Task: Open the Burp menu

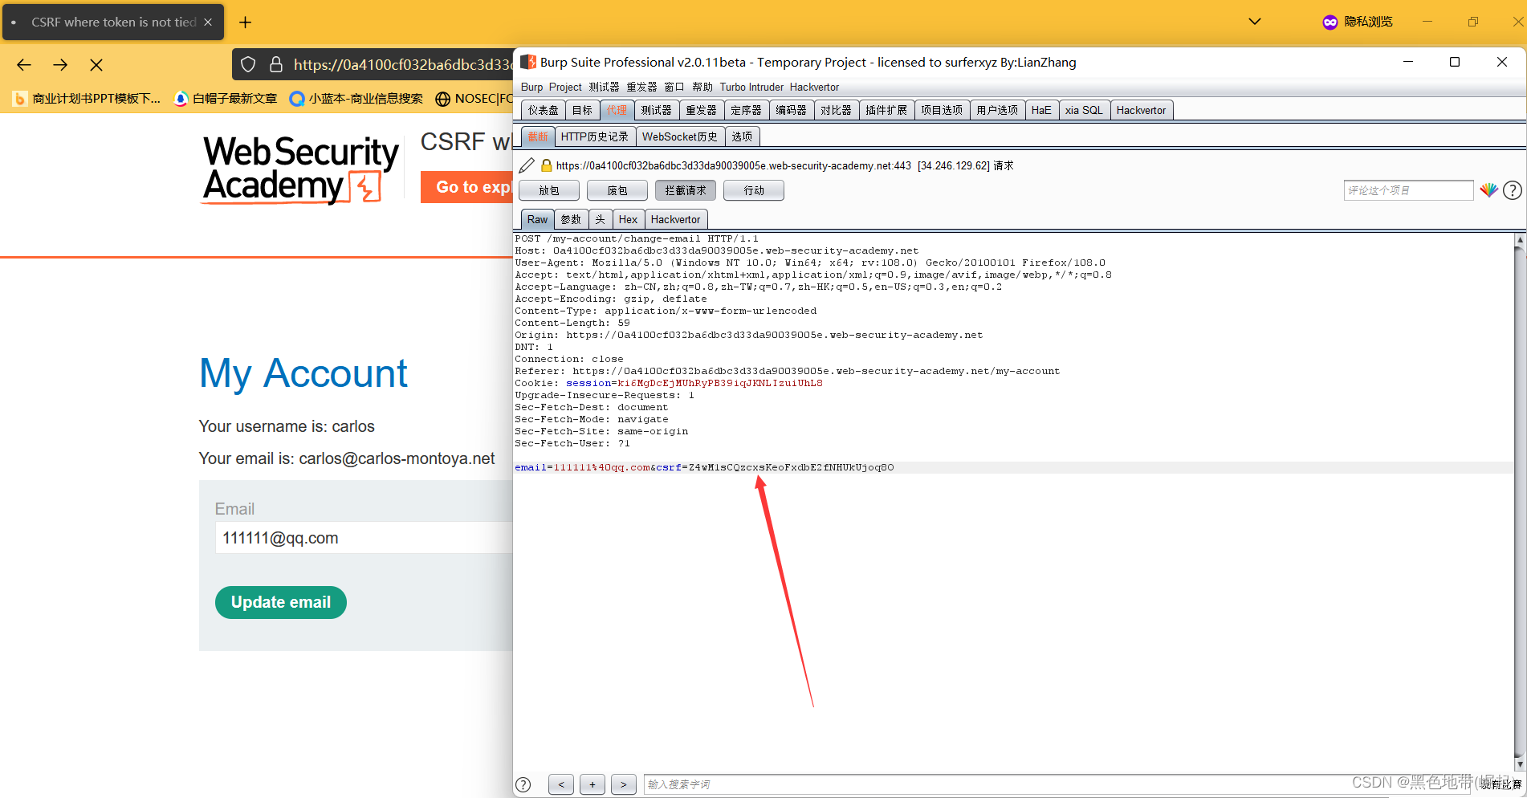Action: [x=531, y=87]
